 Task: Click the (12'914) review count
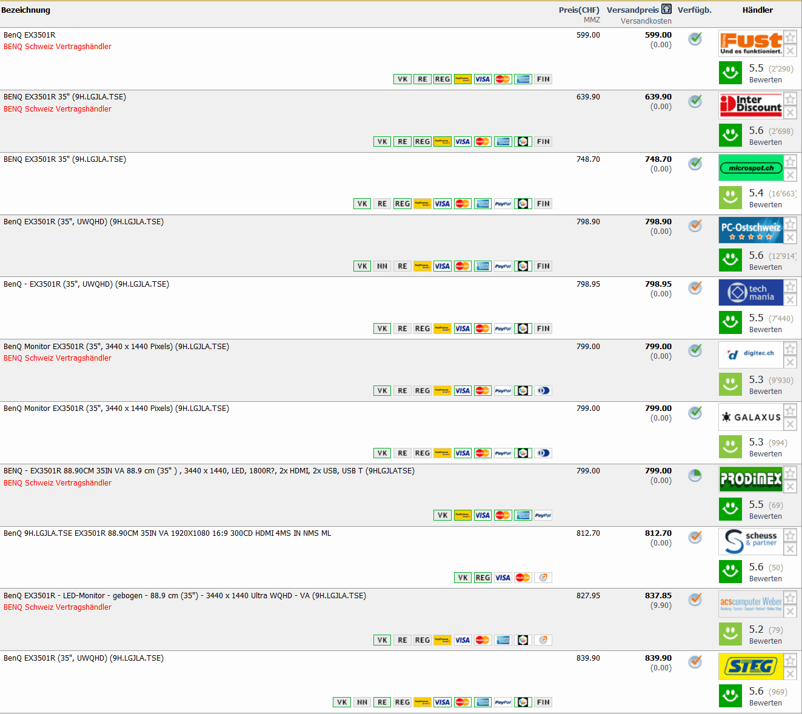[782, 256]
